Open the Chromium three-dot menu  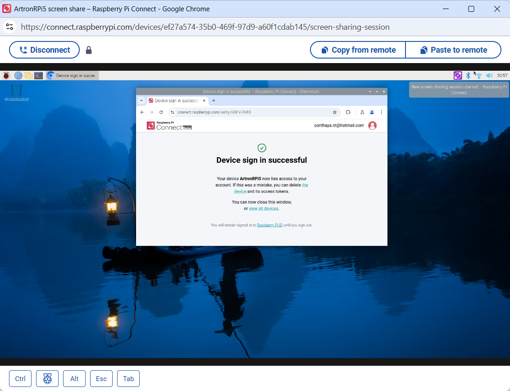tap(382, 112)
